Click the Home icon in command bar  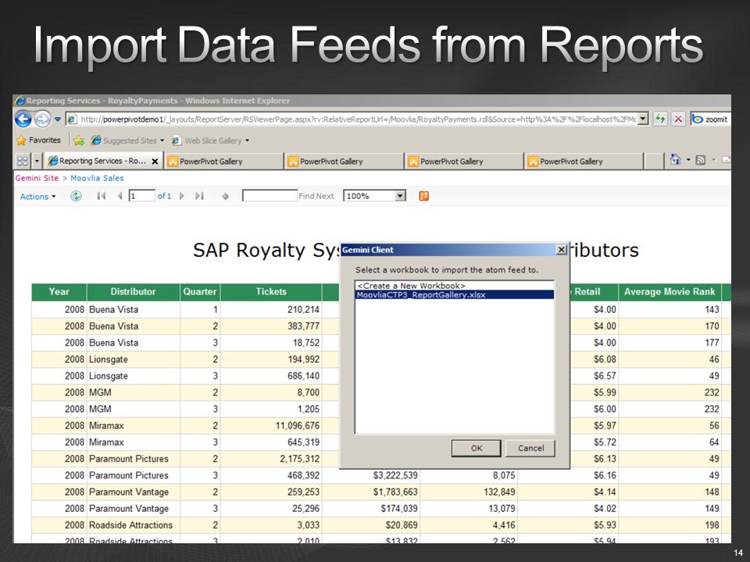tap(675, 159)
